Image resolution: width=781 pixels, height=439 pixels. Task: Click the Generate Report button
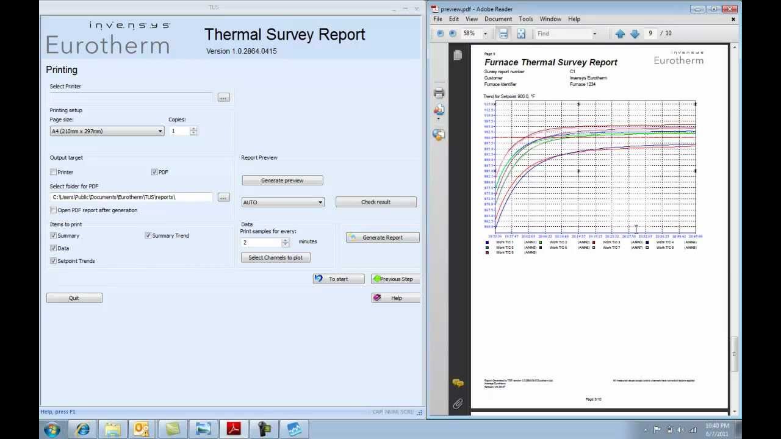[x=383, y=238]
